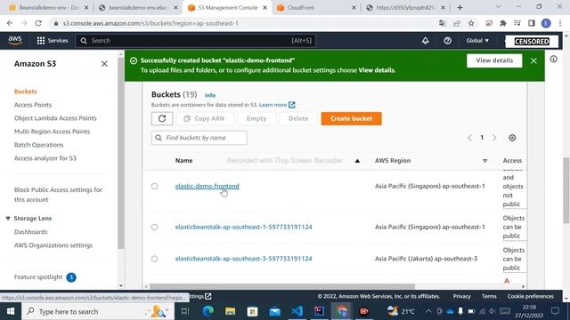
Task: Show hidden system tray icons
Action: (x=428, y=311)
